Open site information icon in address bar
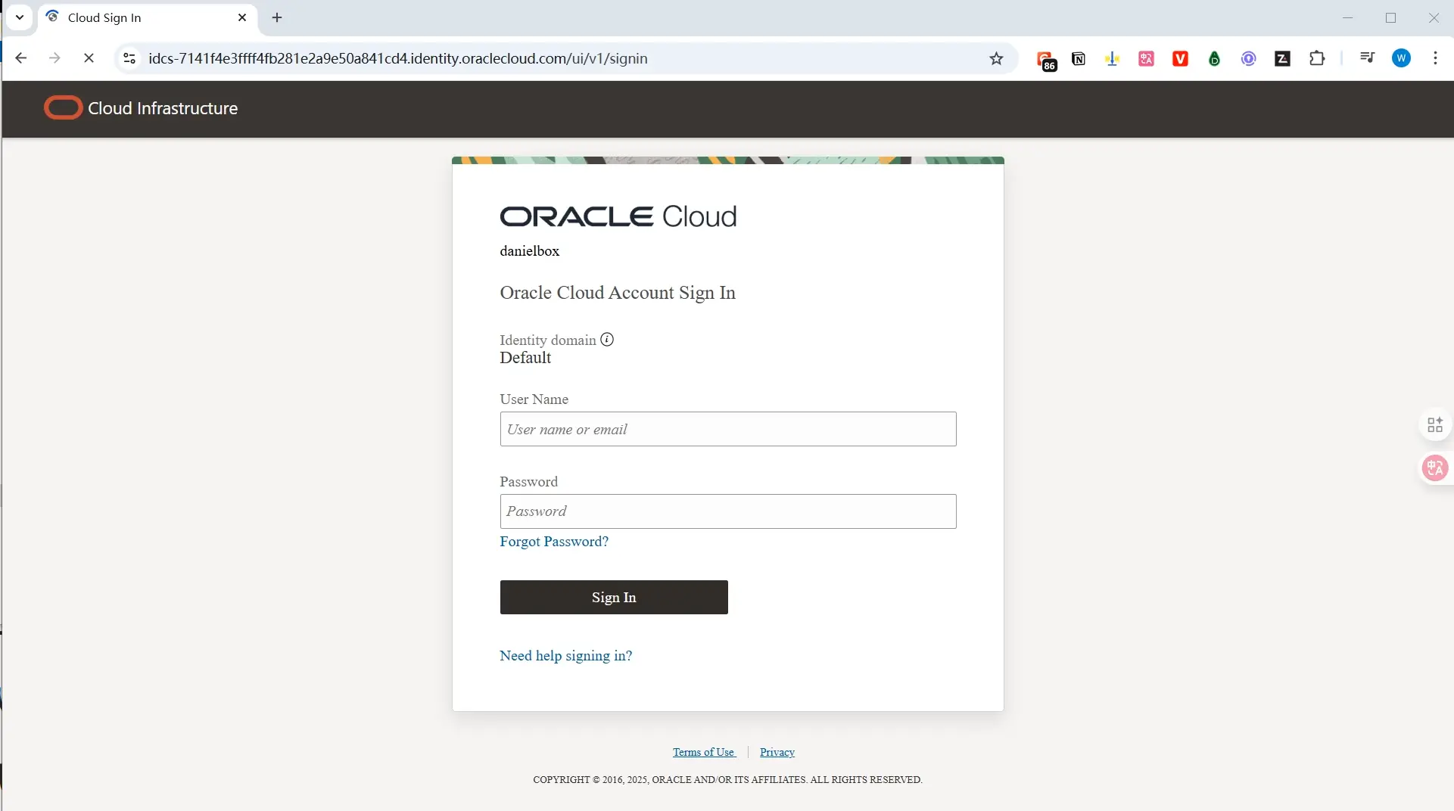This screenshot has width=1454, height=811. click(x=129, y=58)
